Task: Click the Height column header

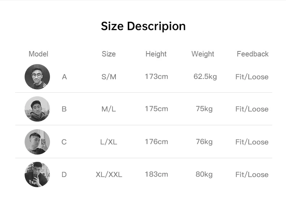Action: tap(156, 54)
